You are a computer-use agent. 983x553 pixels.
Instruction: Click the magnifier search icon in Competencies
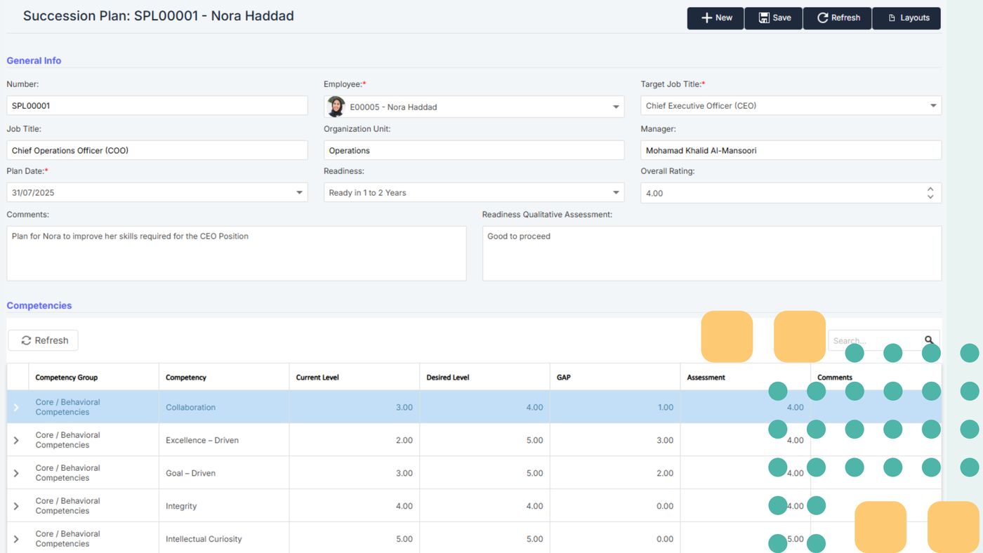pyautogui.click(x=930, y=340)
